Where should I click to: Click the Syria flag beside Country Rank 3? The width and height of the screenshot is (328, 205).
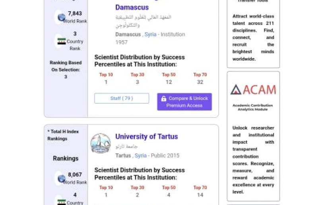tap(62, 41)
